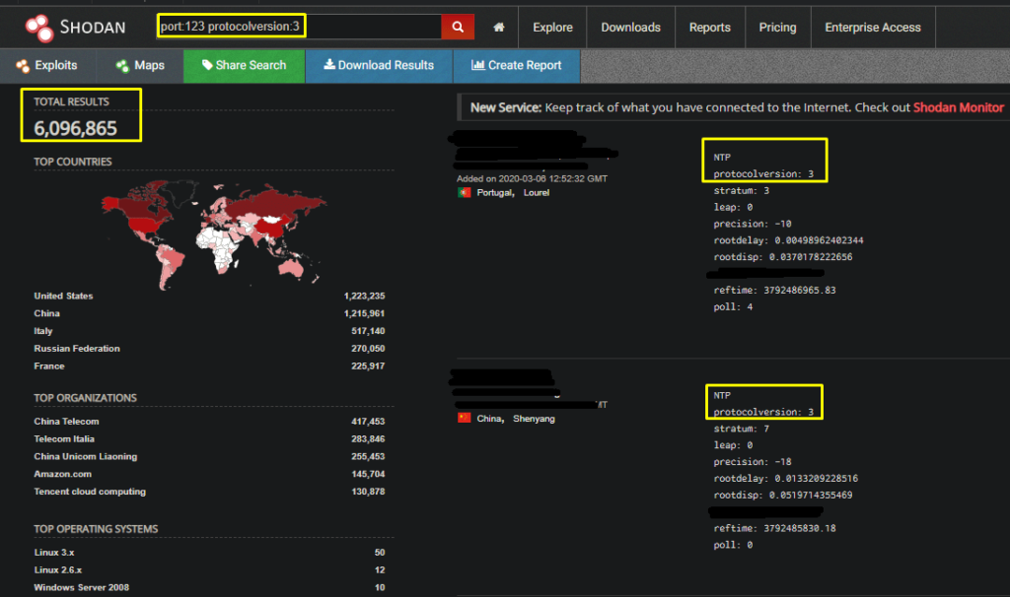Viewport: 1010px width, 597px height.
Task: Filter by organization Telecom Italia
Action: tap(64, 438)
